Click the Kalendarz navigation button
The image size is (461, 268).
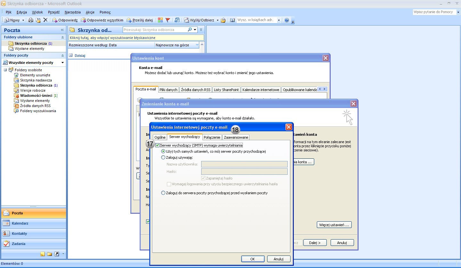34,223
